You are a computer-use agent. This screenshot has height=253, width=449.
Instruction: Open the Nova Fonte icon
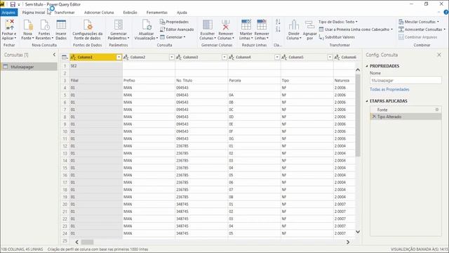point(28,25)
